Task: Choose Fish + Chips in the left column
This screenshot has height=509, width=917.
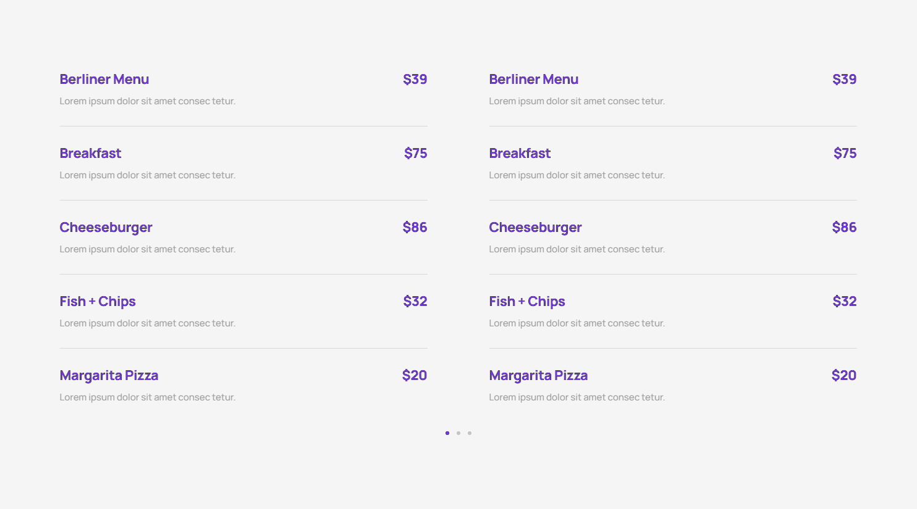Action: [98, 302]
